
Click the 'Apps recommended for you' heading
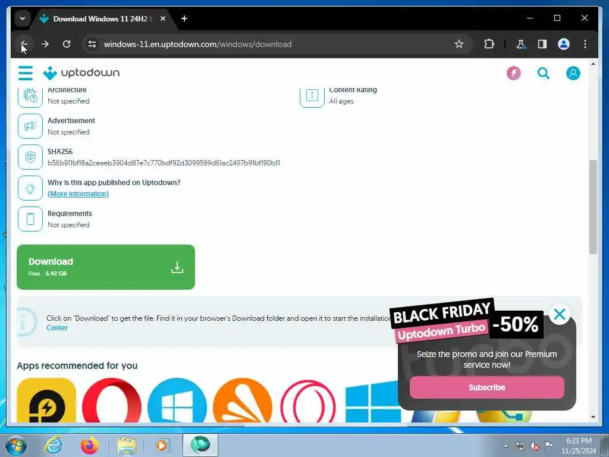[x=77, y=366]
